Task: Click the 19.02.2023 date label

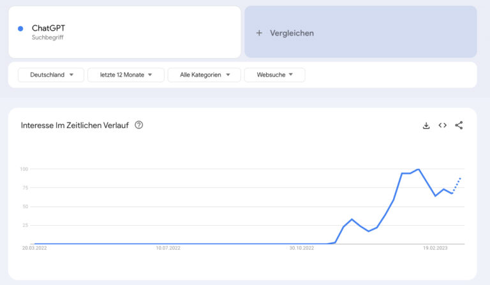Action: [x=435, y=248]
